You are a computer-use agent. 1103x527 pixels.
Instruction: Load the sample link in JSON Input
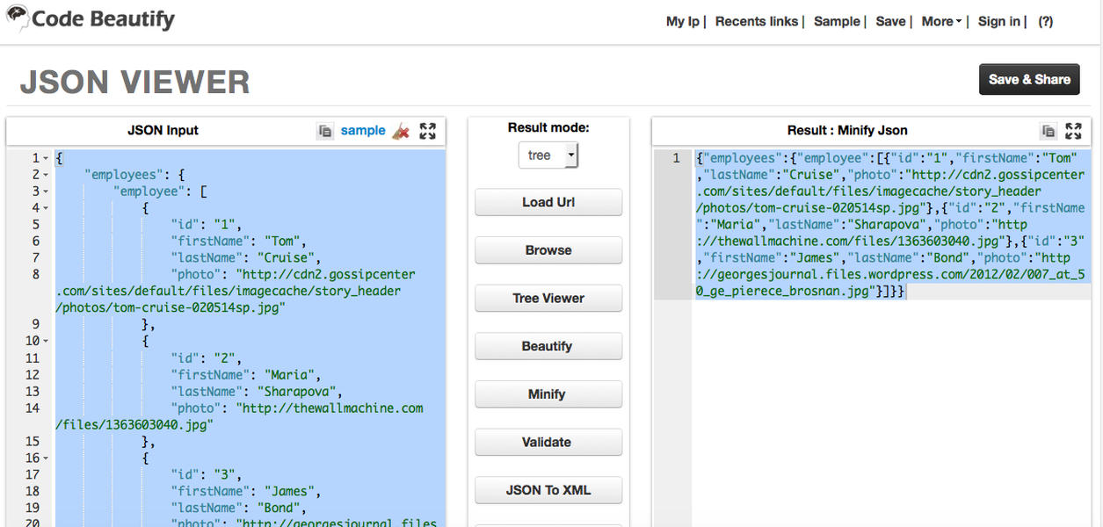click(363, 130)
